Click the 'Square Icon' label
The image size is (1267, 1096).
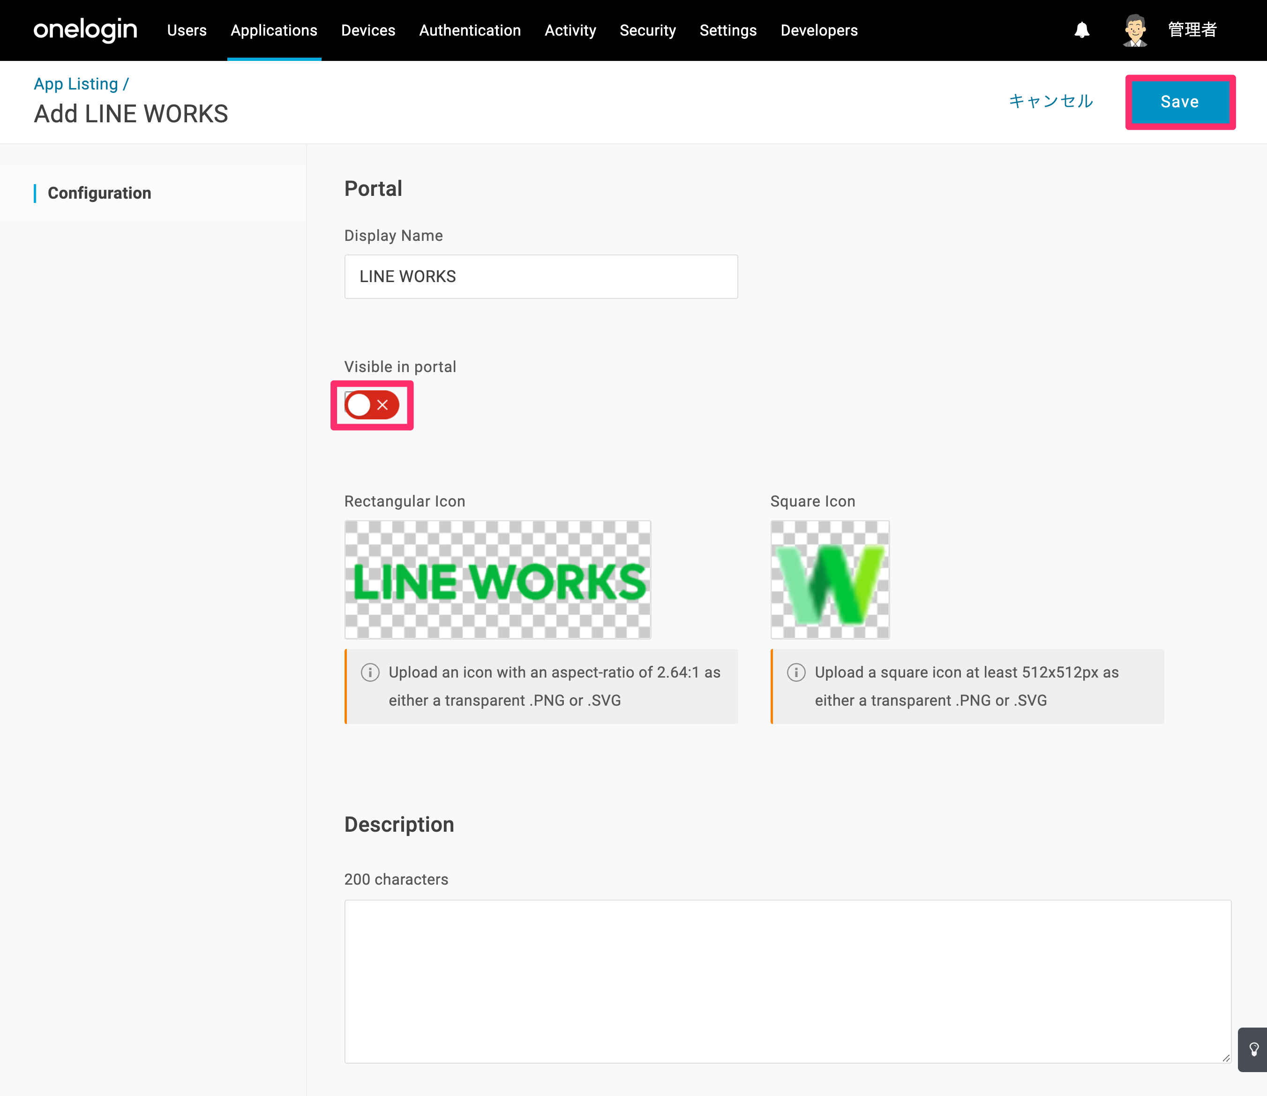point(812,501)
